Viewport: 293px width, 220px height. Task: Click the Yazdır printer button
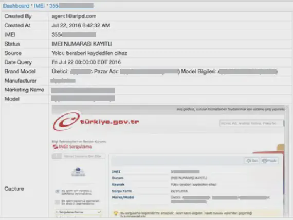[x=269, y=161]
